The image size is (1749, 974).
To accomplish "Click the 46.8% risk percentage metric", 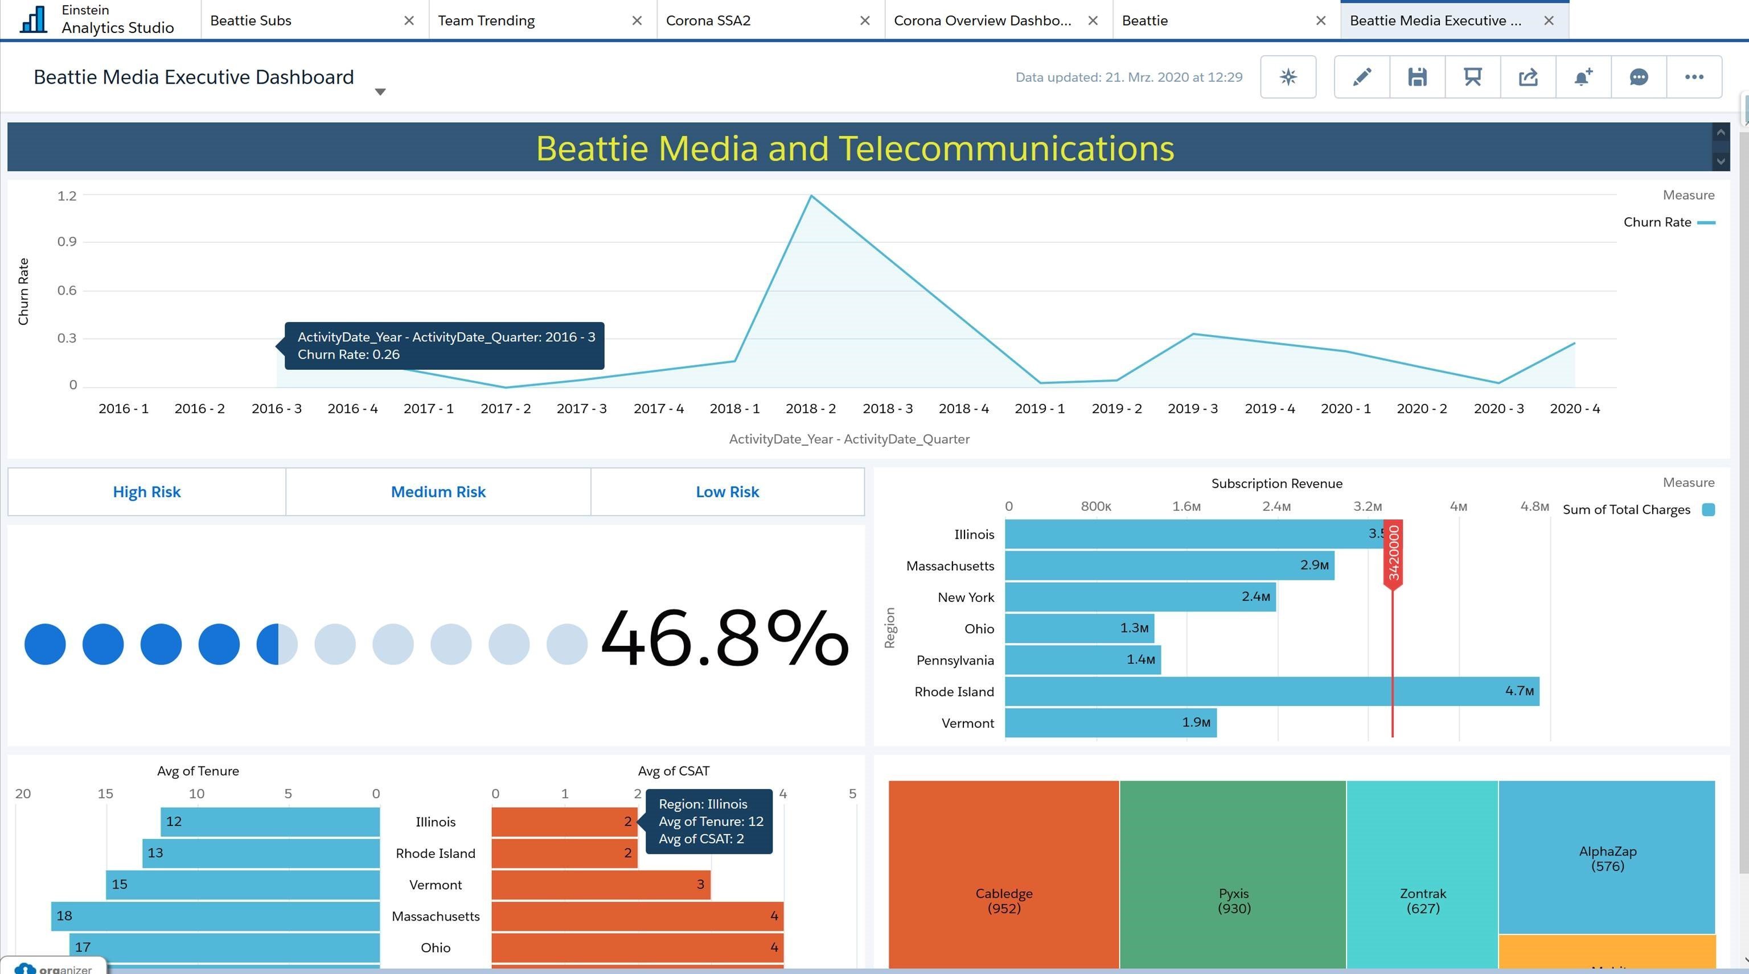I will click(724, 638).
